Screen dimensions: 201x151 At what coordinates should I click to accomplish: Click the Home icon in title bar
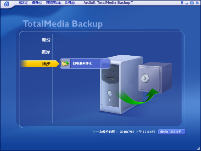click(x=7, y=4)
